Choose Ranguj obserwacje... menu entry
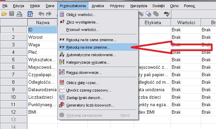Screen dimensions: 216x129 [x=98, y=72]
